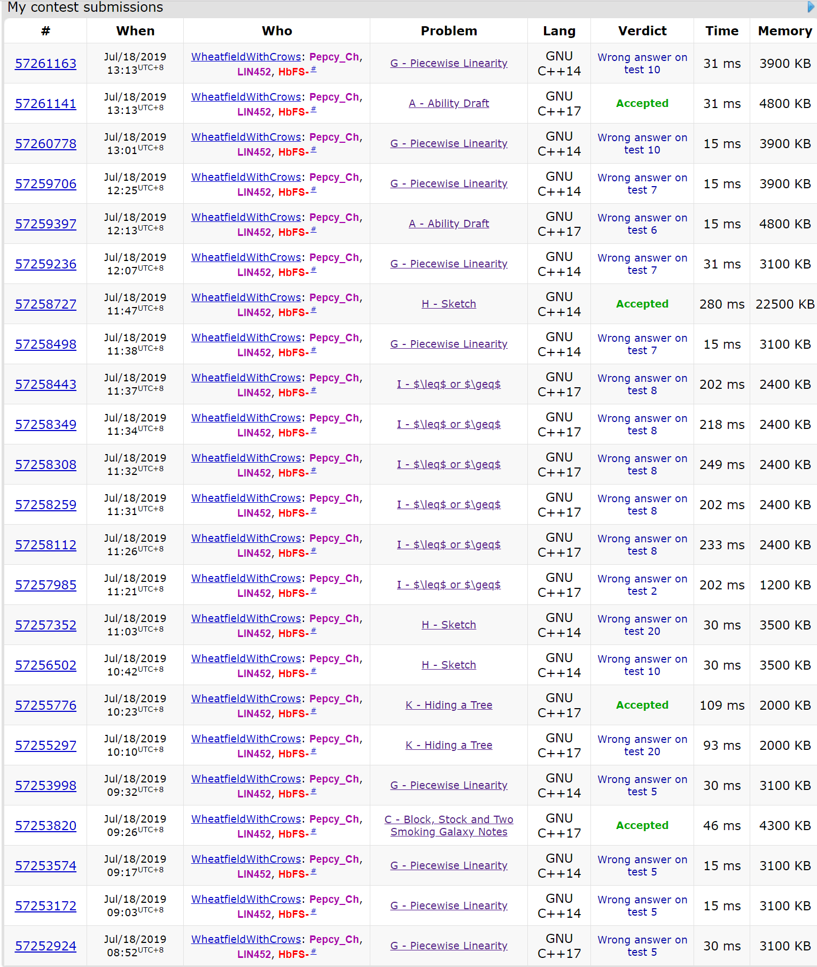The image size is (817, 967).
Task: Open submission 57261141
Action: pos(45,104)
